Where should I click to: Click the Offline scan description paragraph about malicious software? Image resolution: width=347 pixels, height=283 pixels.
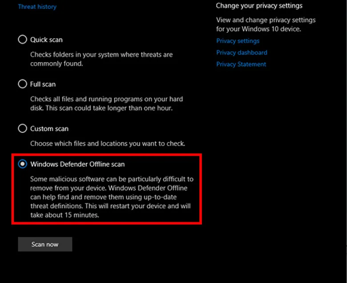tap(112, 197)
